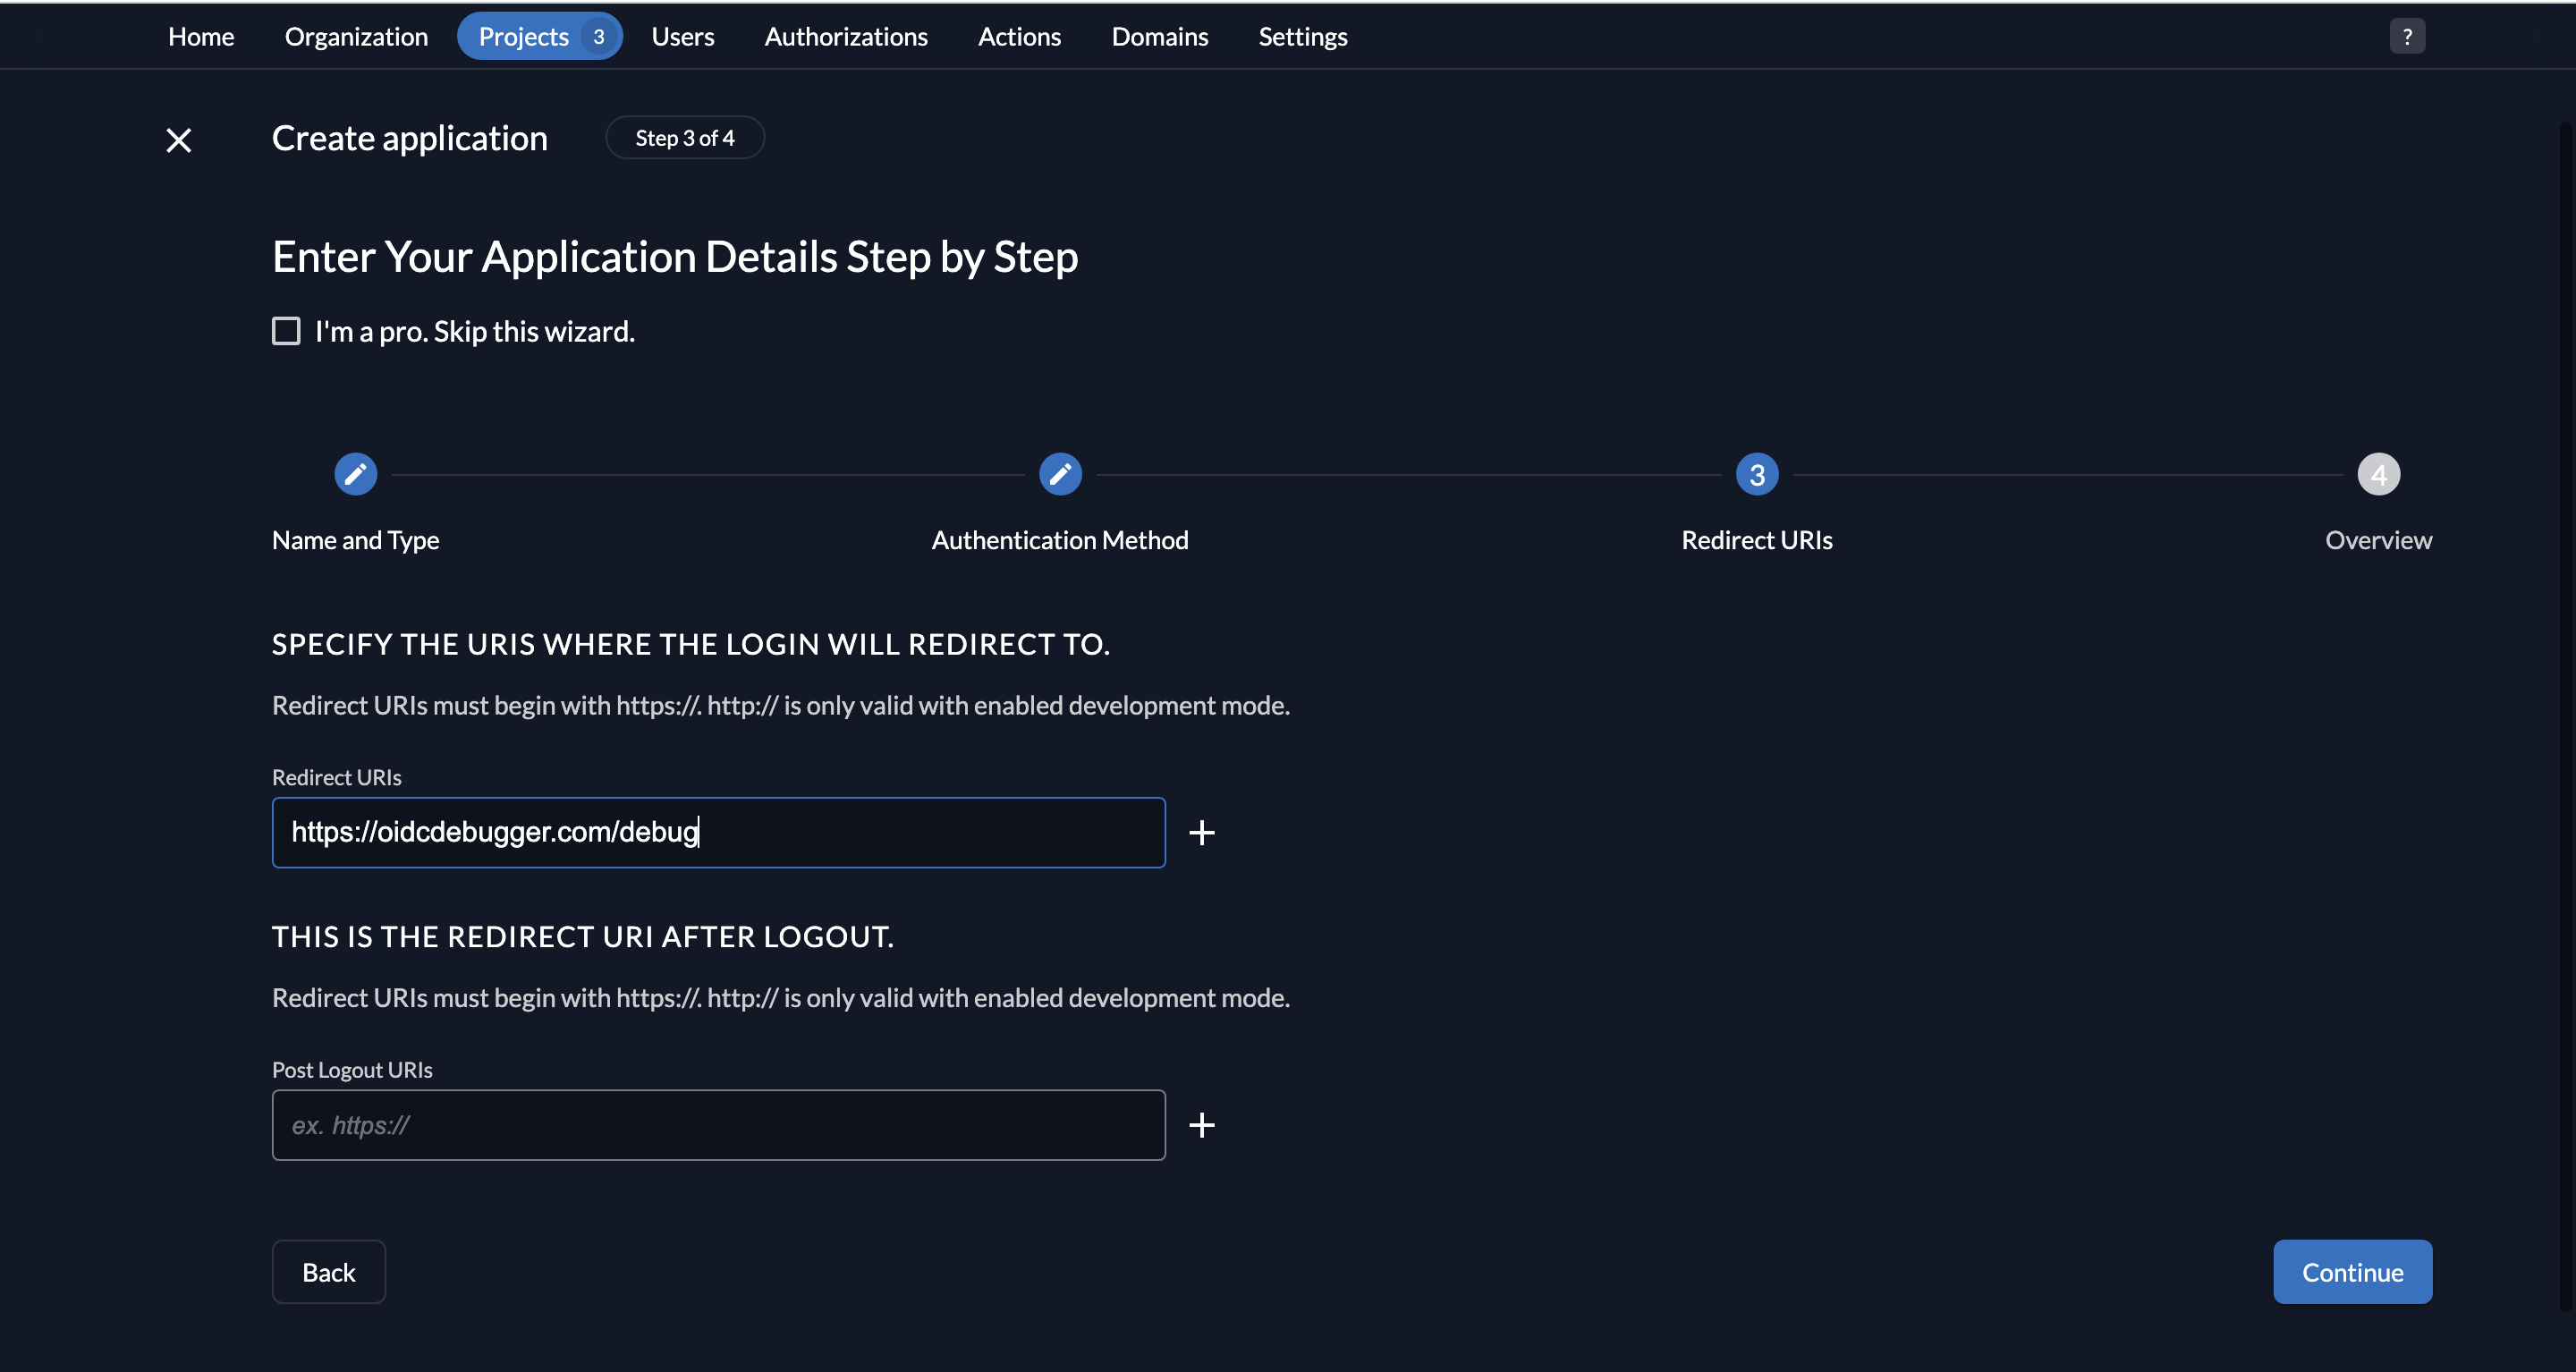
Task: Click the Authentication Method edit icon
Action: coord(1060,474)
